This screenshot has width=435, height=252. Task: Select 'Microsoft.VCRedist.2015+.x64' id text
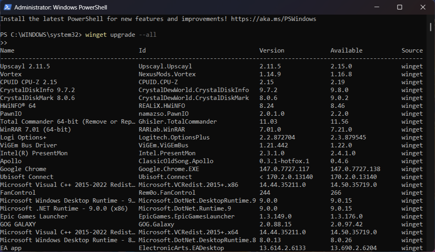click(x=188, y=232)
